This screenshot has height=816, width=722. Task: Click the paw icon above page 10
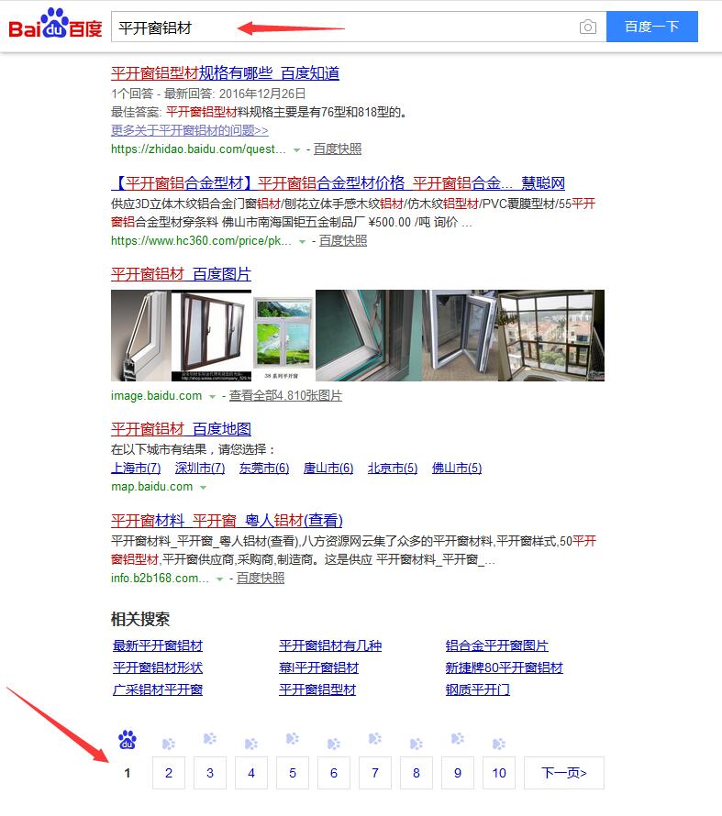click(x=499, y=744)
